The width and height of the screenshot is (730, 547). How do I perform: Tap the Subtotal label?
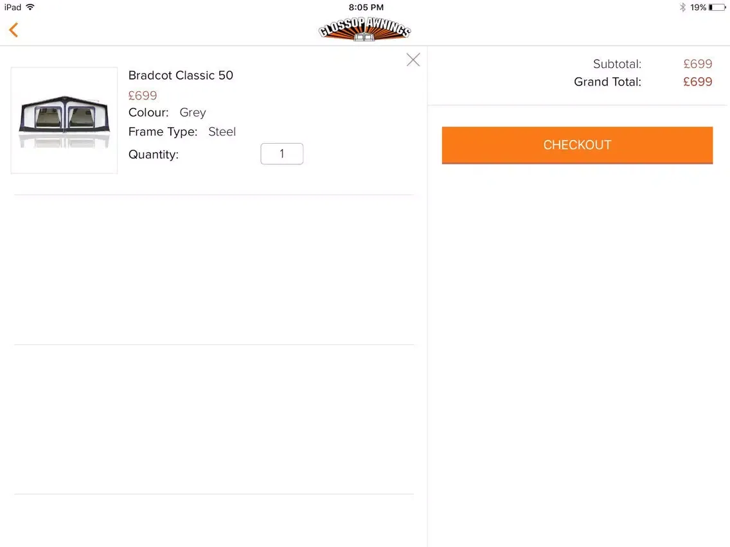pyautogui.click(x=617, y=64)
